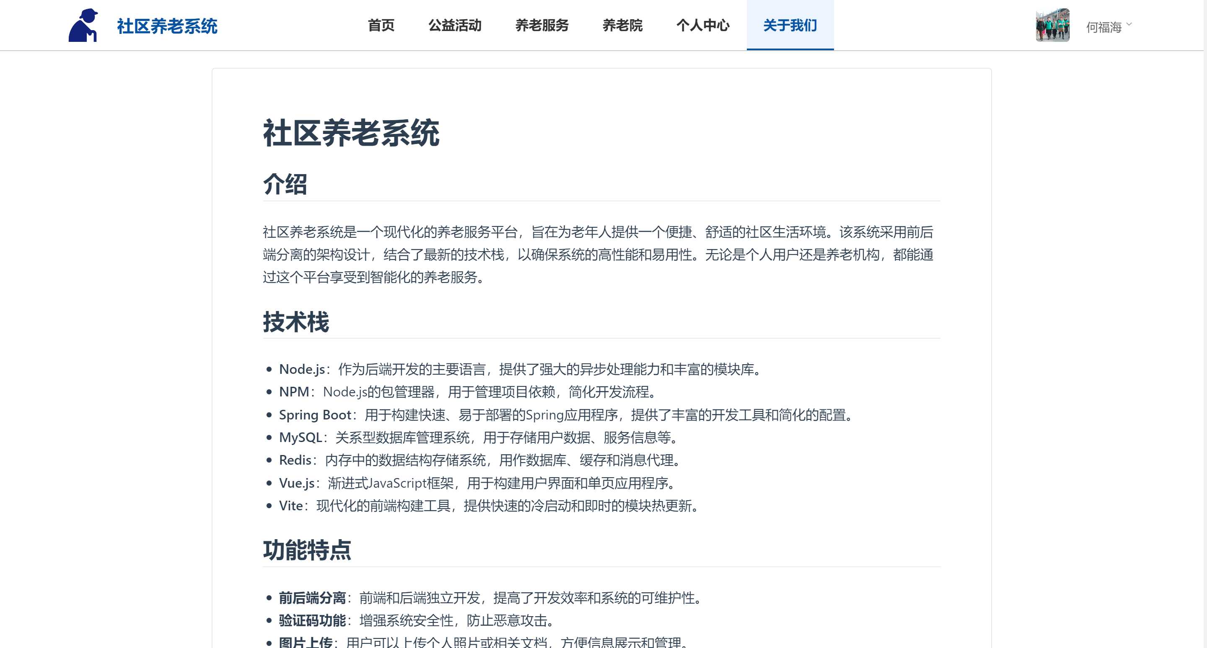1207x648 pixels.
Task: Click the 社区养老系统 header title
Action: coord(167,26)
